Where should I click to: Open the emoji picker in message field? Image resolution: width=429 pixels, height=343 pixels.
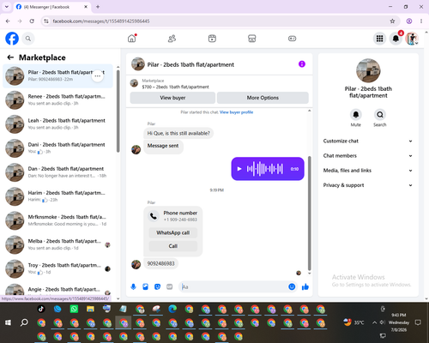292,286
